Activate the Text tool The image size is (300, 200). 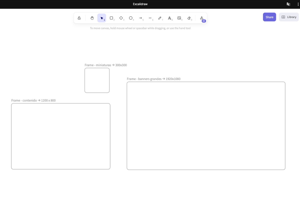click(x=169, y=18)
